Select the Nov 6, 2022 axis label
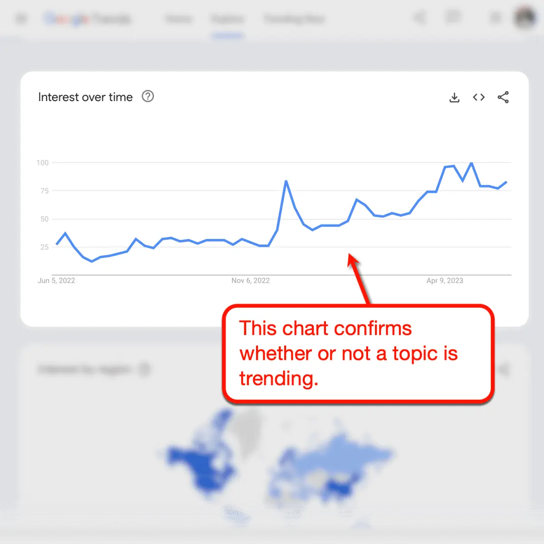544x544 pixels. tap(250, 281)
